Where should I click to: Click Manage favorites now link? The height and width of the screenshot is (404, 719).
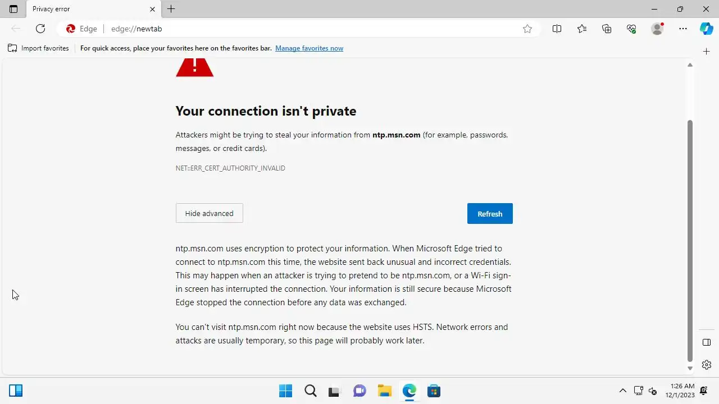309,48
